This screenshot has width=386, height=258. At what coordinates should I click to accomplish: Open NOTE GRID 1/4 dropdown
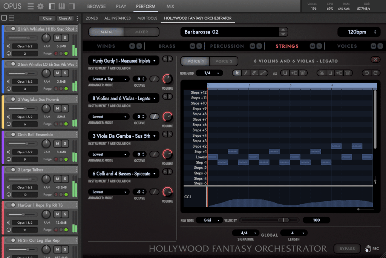209,73
